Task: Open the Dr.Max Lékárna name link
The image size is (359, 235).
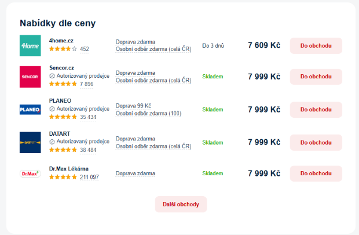Action: pos(69,169)
